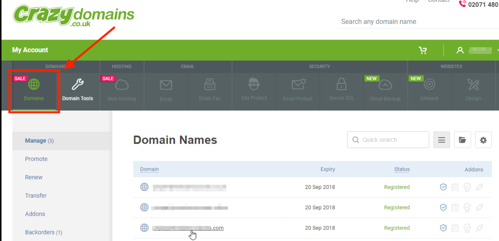This screenshot has width=499, height=241.
Task: Select Addons in the sidebar
Action: [35, 214]
